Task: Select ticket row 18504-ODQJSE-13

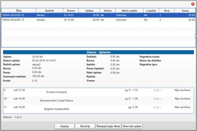Action: tap(98, 20)
